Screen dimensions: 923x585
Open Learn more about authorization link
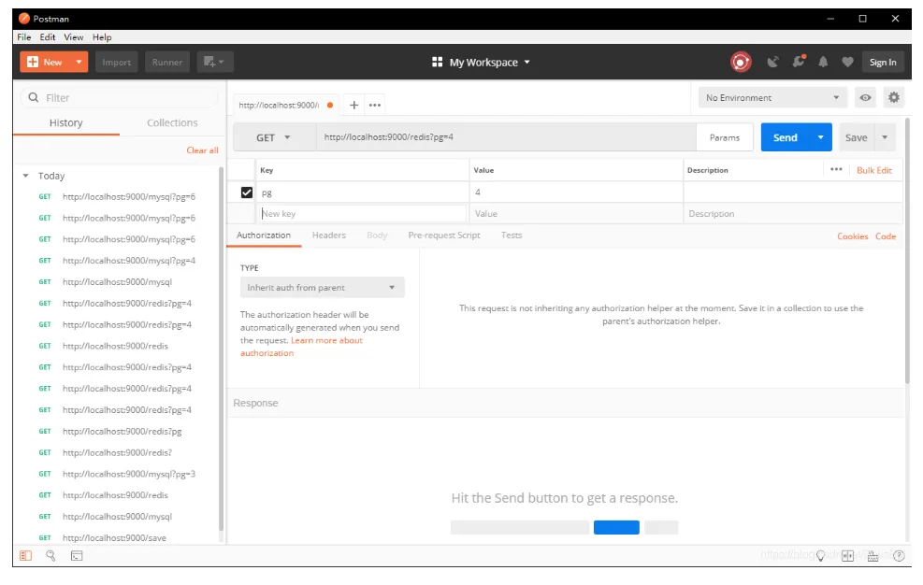click(301, 347)
